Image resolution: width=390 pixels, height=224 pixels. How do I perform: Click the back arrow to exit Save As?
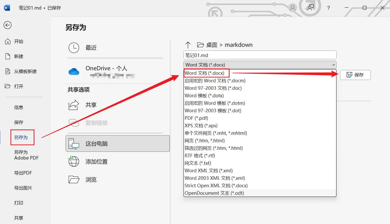(7, 25)
